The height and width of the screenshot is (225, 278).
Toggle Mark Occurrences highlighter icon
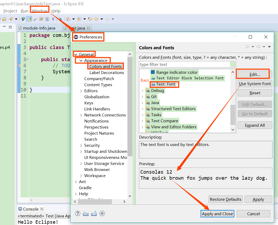29,19
